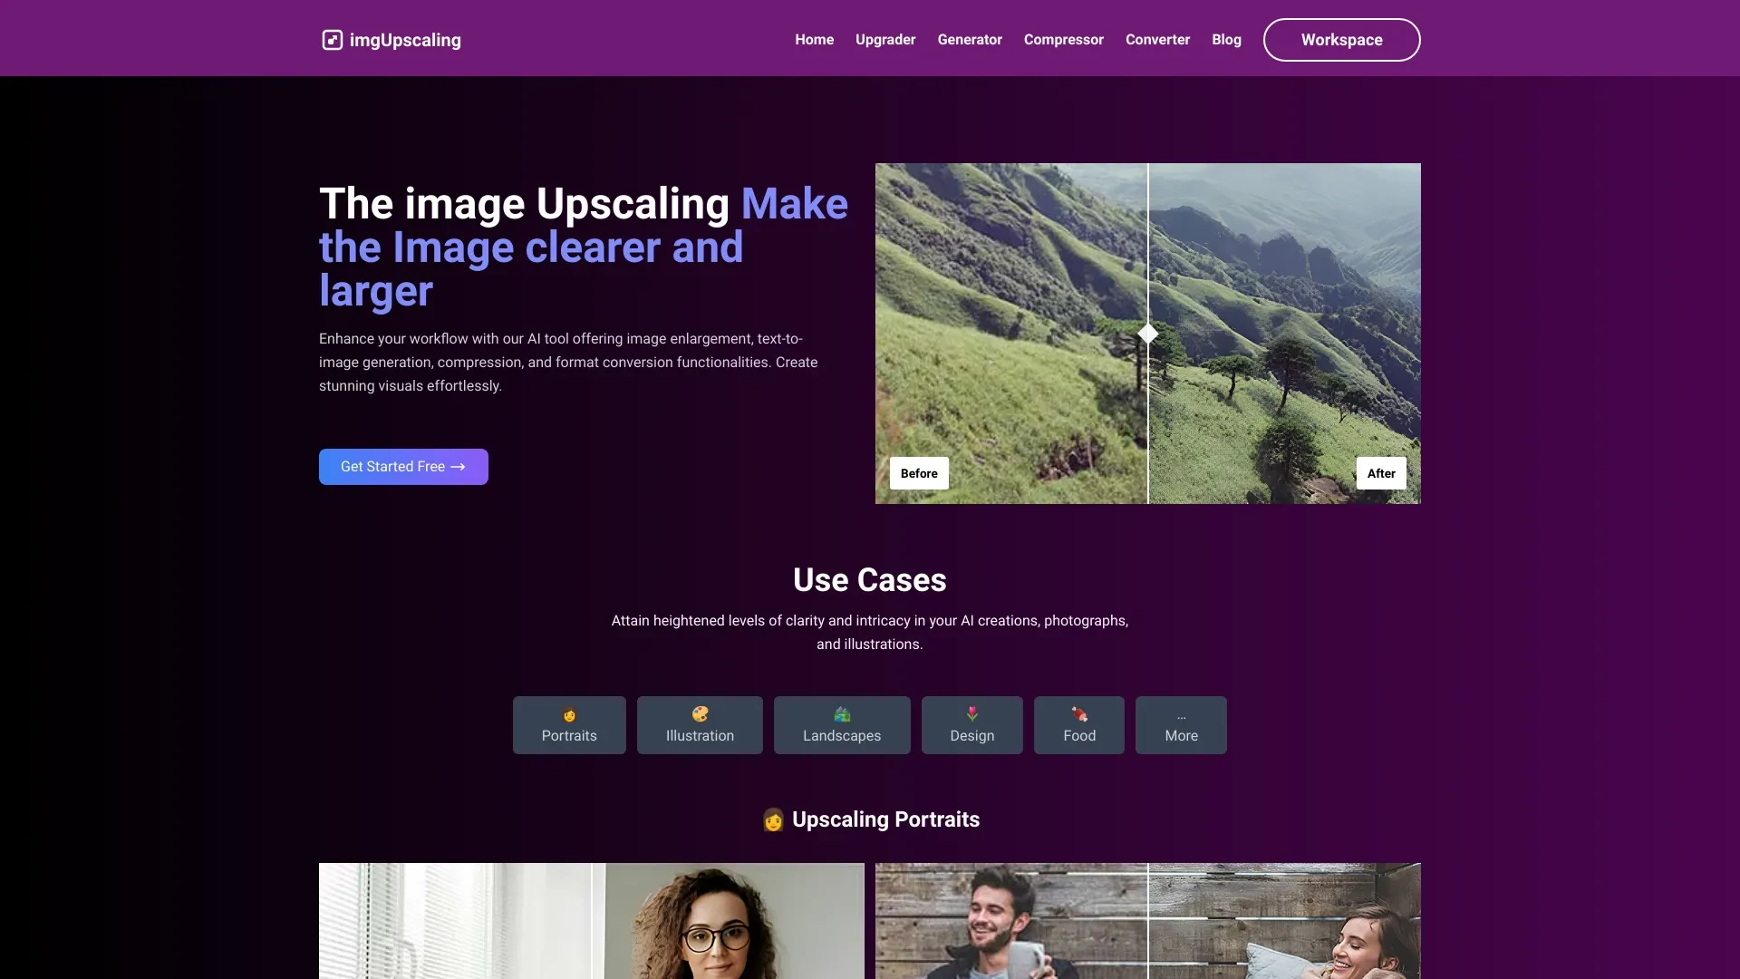
Task: Select the Design category icon
Action: [x=971, y=715]
